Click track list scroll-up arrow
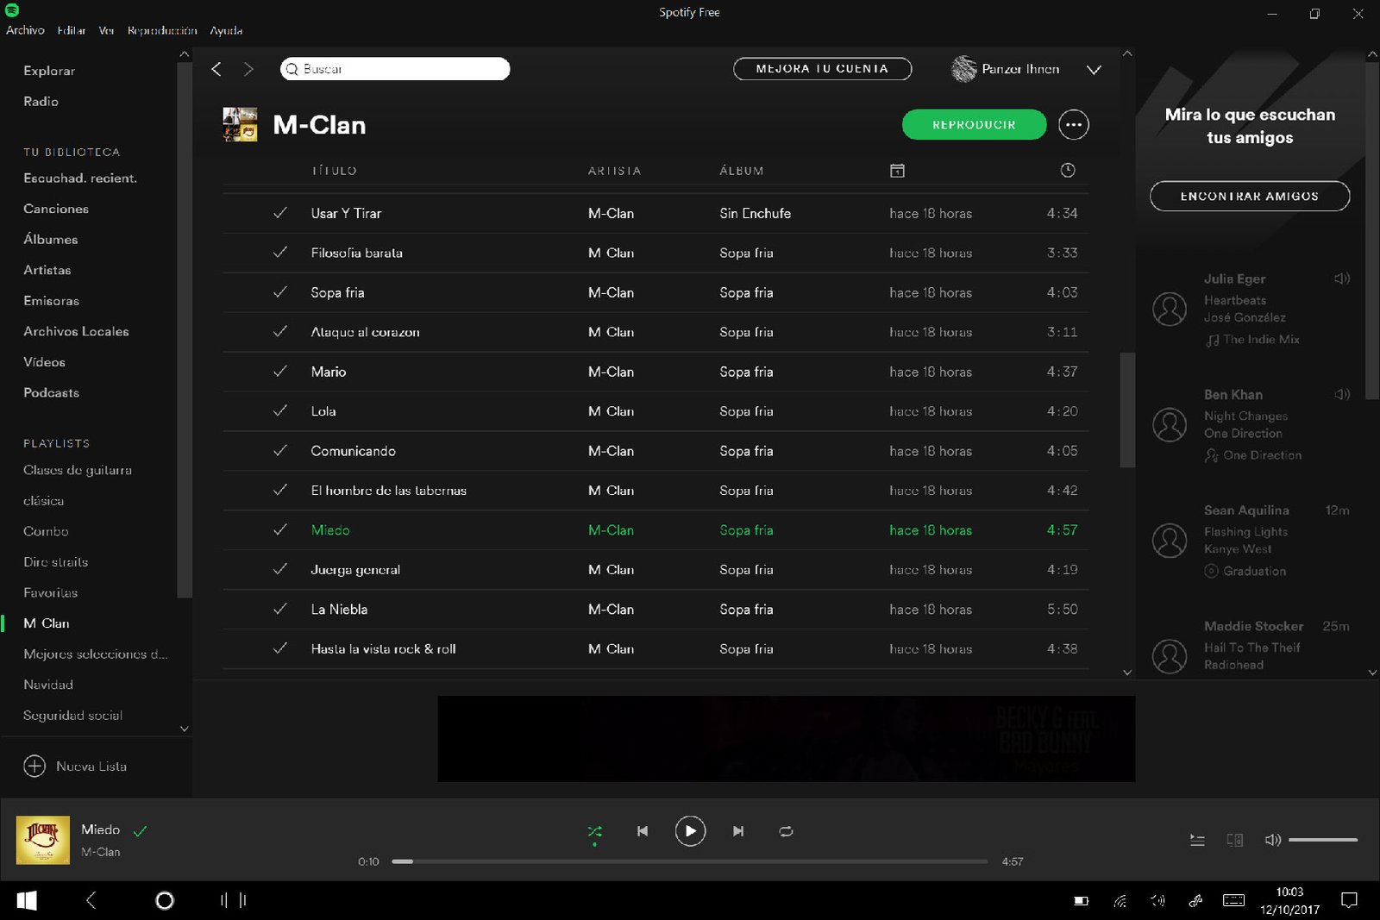The image size is (1380, 920). coord(1127,53)
